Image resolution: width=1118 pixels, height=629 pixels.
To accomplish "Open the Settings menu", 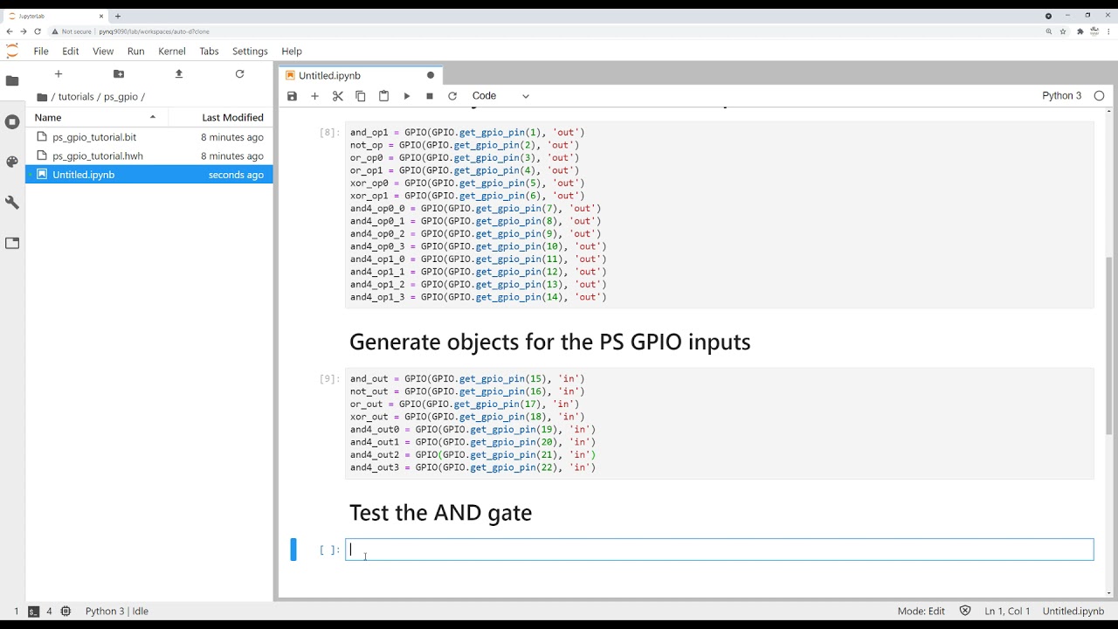I will 250,52.
